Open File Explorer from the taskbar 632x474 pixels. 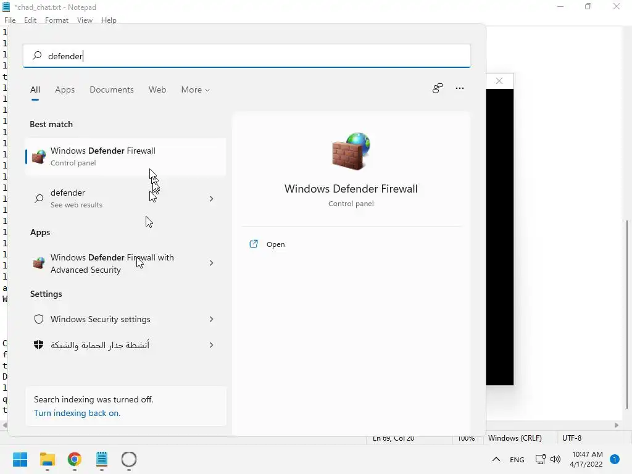[47, 459]
